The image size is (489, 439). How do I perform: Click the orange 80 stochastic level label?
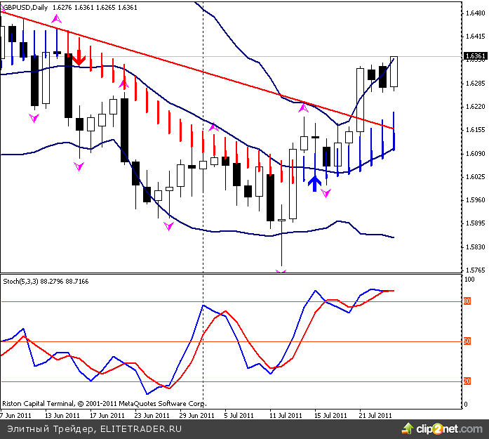(x=467, y=302)
